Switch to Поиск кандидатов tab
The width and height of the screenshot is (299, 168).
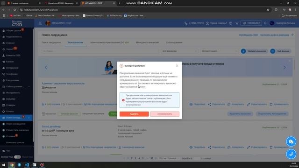click(x=51, y=42)
